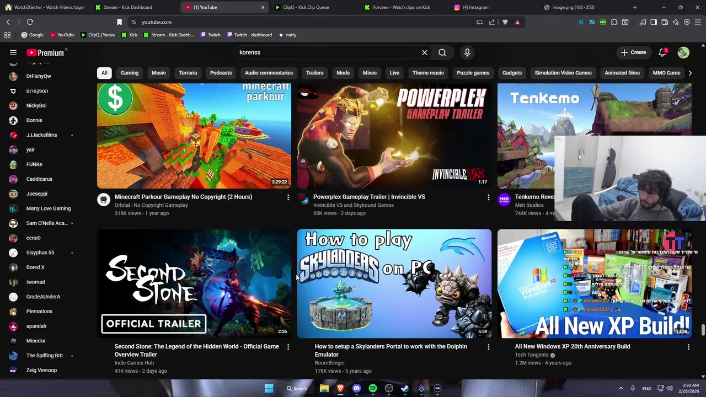
Task: Open the Tech Tangents channel link
Action: point(532,355)
